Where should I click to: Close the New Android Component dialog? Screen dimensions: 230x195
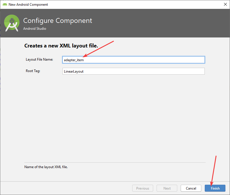[225, 4]
